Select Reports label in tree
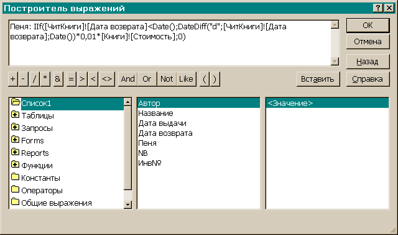 (35, 153)
